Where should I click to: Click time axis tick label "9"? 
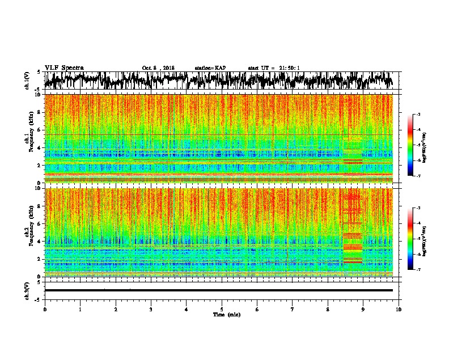pyautogui.click(x=363, y=310)
